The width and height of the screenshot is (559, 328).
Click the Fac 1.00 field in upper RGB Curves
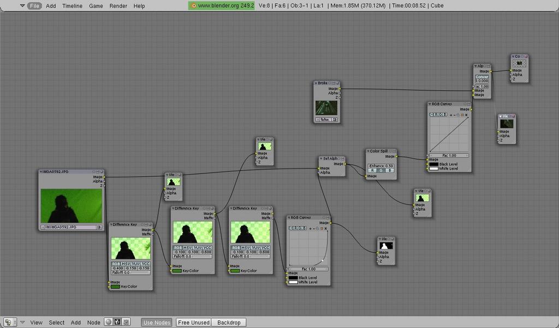tap(449, 156)
